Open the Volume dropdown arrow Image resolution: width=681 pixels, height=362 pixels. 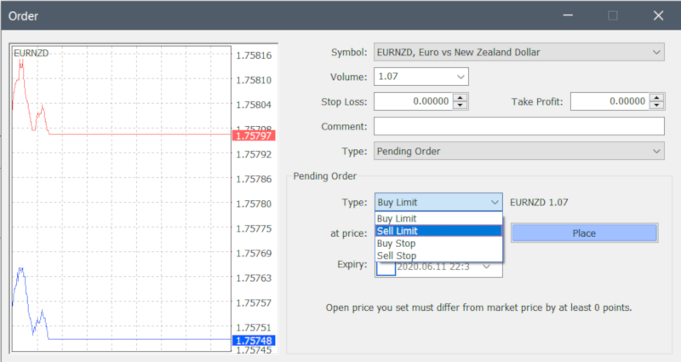(461, 78)
